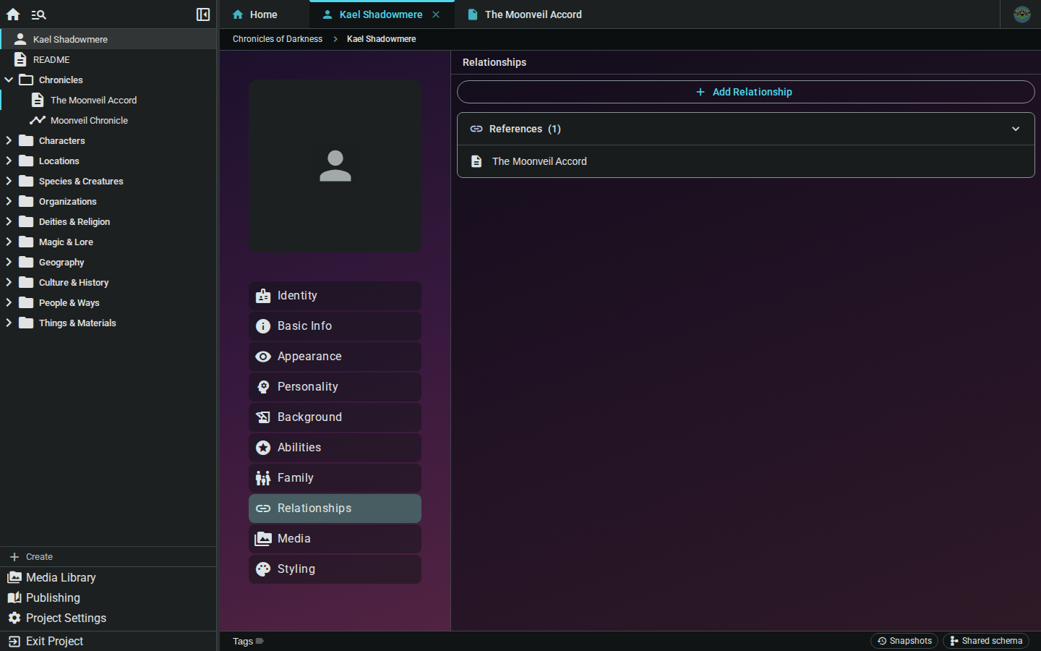
Task: Open the user avatar at top right
Action: click(1022, 14)
